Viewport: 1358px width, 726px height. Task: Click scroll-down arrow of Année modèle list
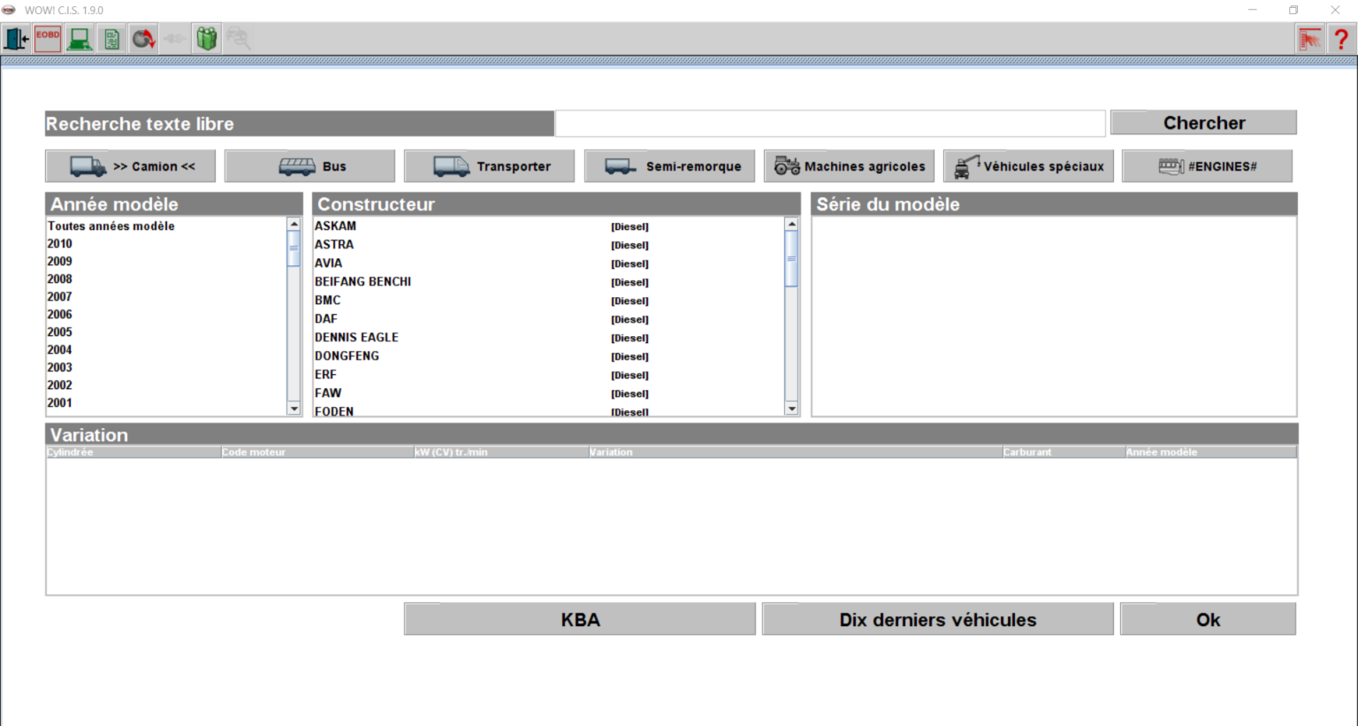294,409
